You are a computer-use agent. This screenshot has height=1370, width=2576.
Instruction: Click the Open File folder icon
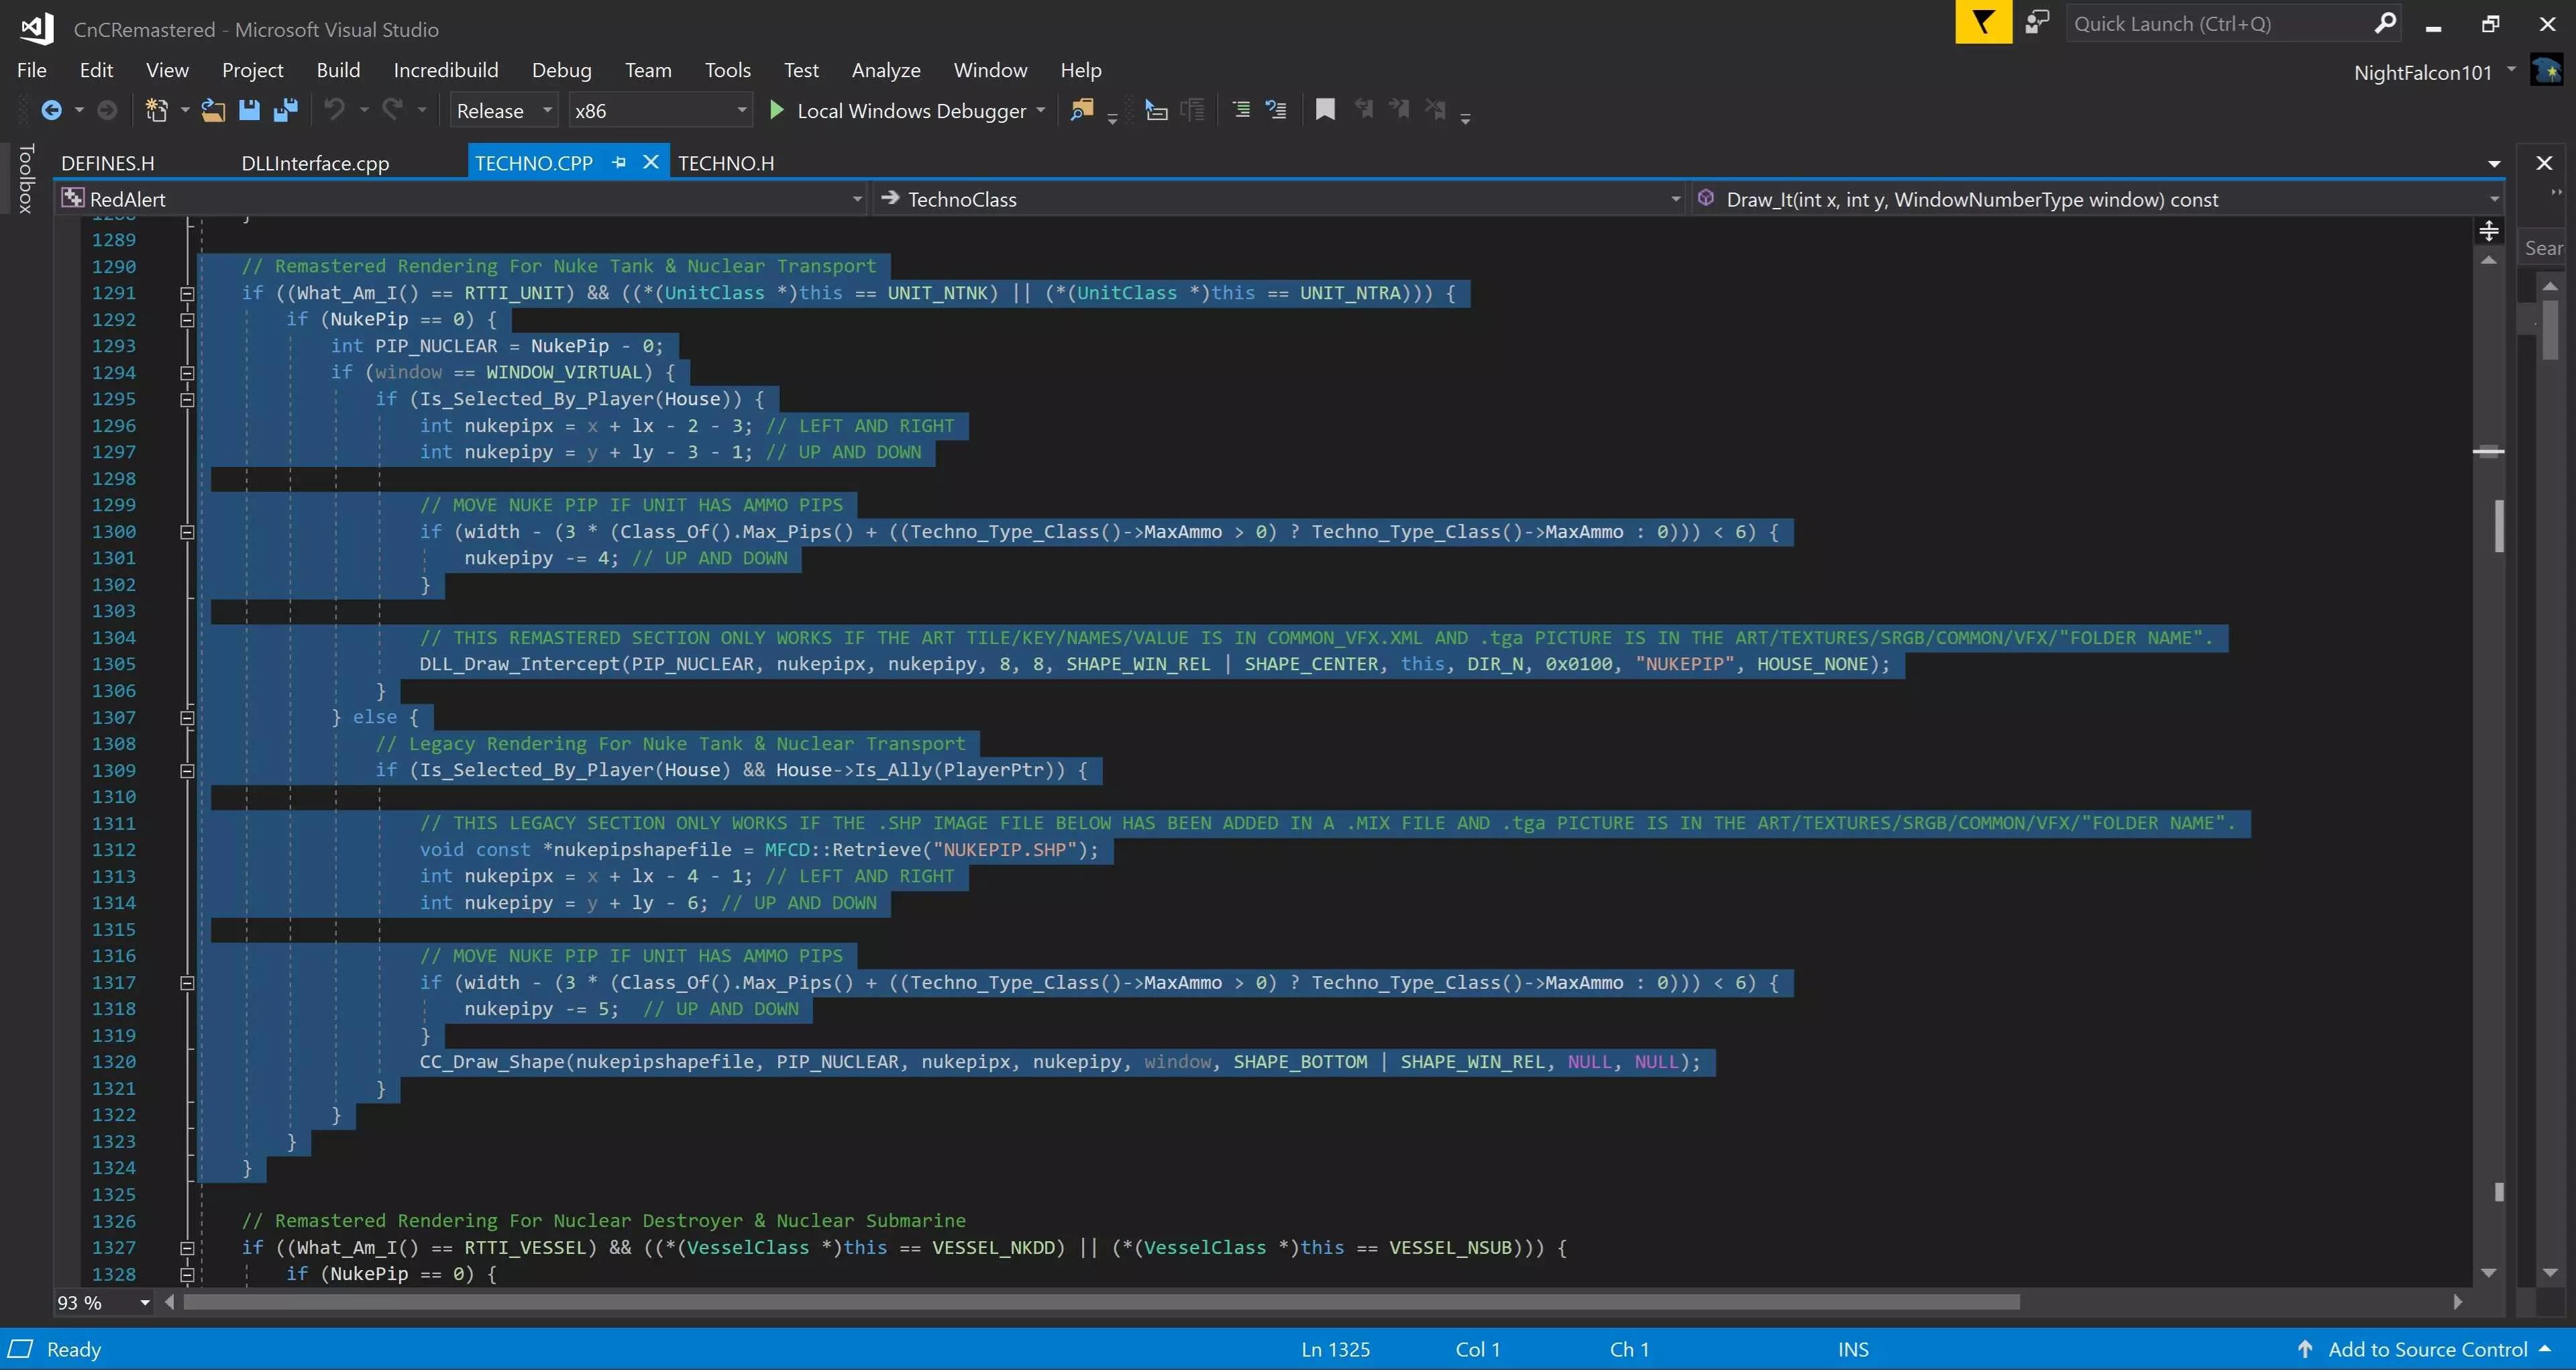pos(213,111)
